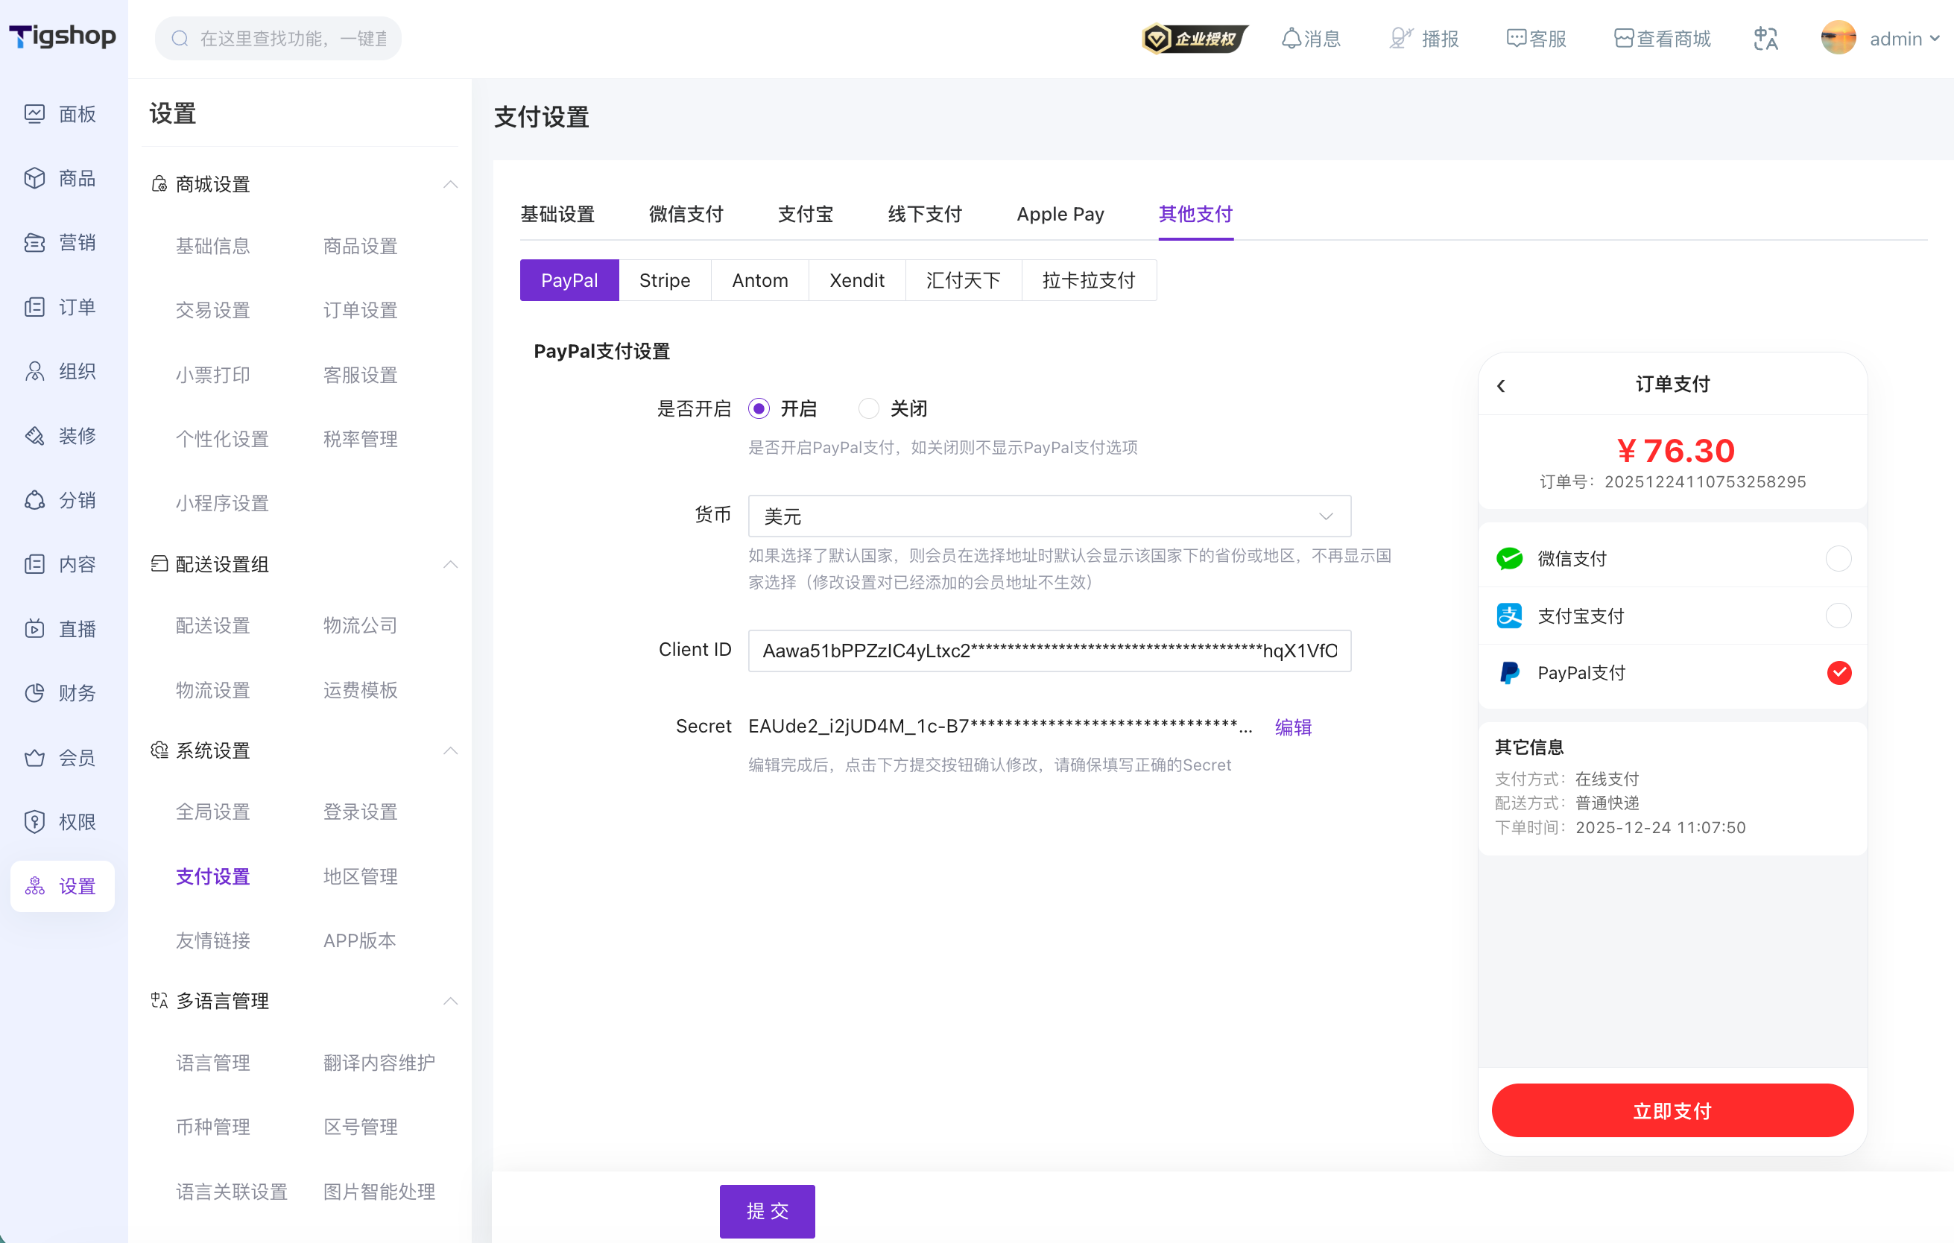Image resolution: width=1954 pixels, height=1243 pixels.
Task: Open the 营销 marketing sidebar icon
Action: click(34, 243)
